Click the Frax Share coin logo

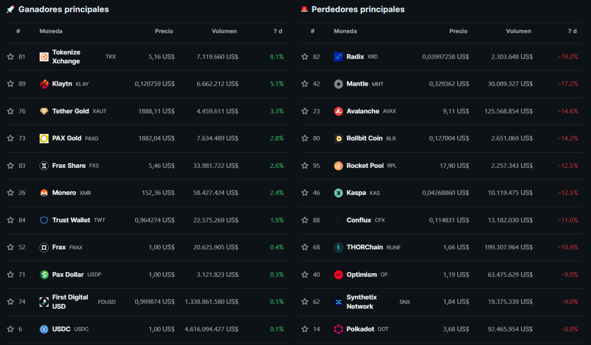pos(44,166)
